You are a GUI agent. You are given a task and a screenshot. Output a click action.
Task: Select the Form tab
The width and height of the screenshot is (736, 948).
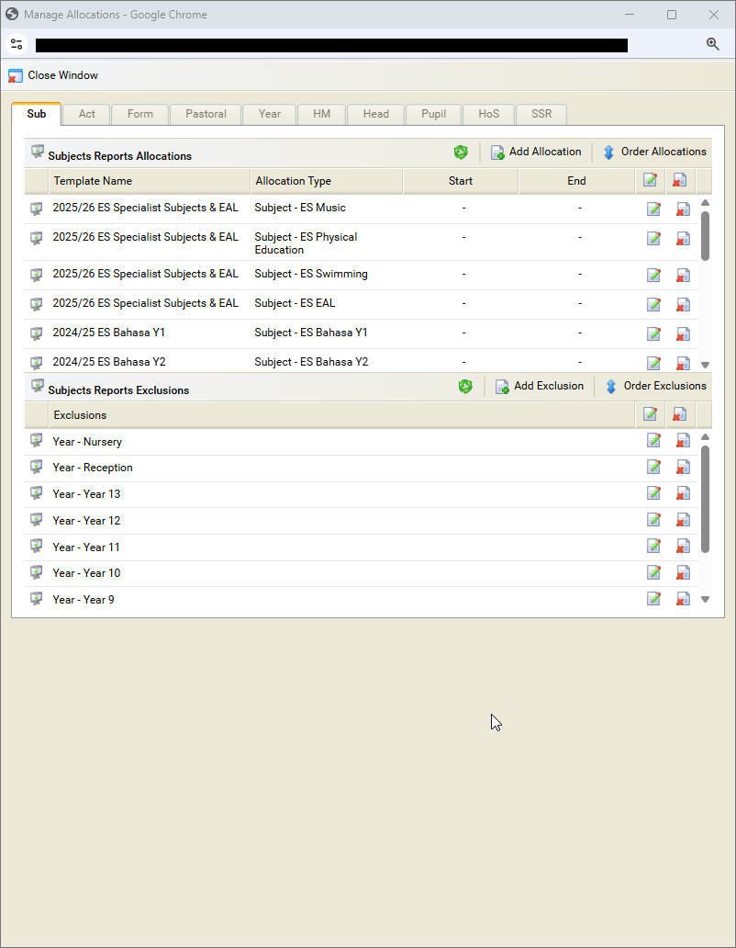pyautogui.click(x=140, y=114)
